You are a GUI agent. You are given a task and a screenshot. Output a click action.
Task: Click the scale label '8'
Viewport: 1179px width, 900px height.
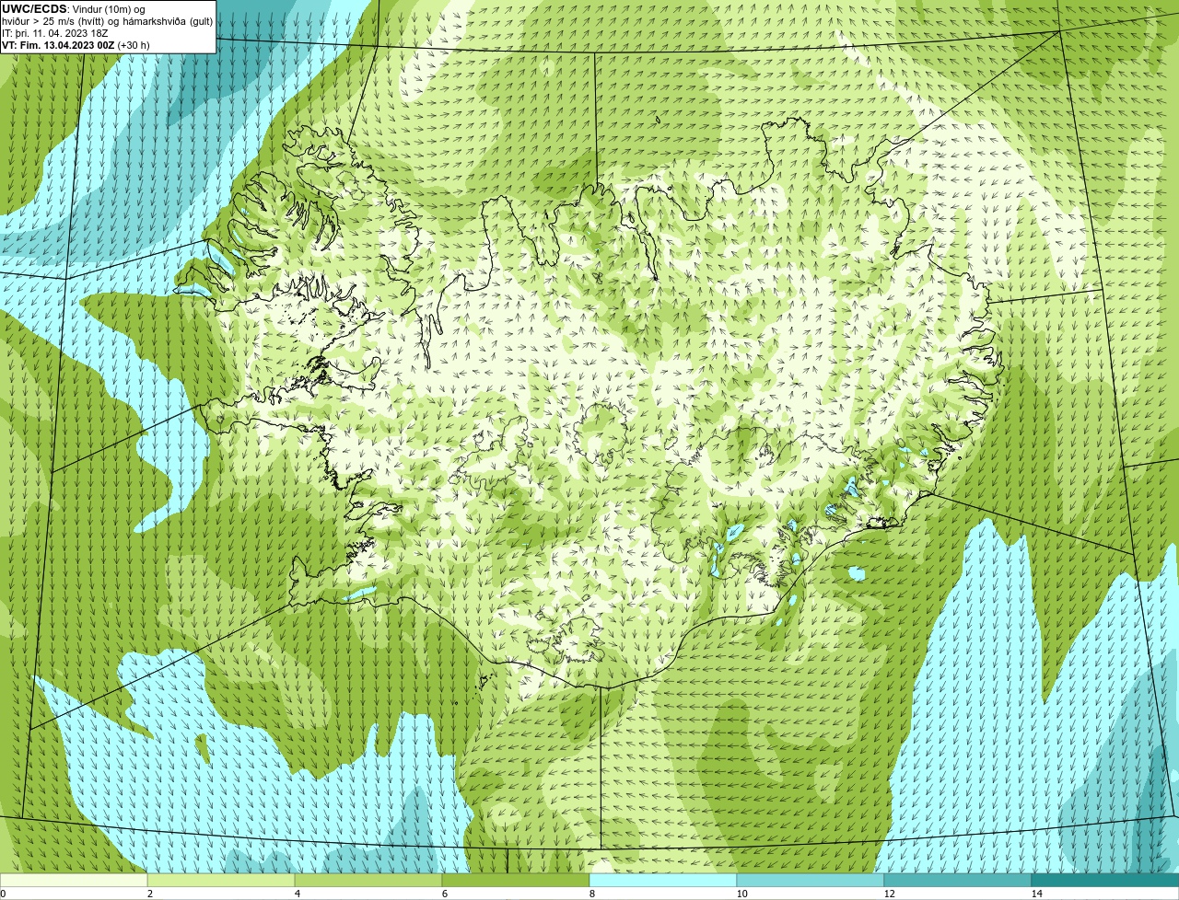591,894
